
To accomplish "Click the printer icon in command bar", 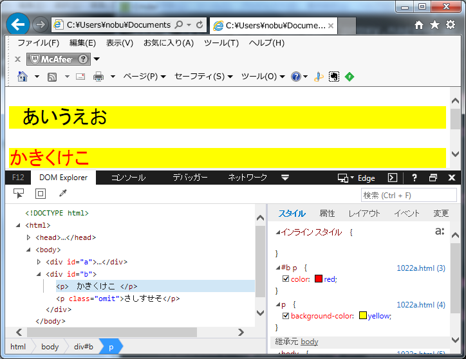I will click(98, 77).
